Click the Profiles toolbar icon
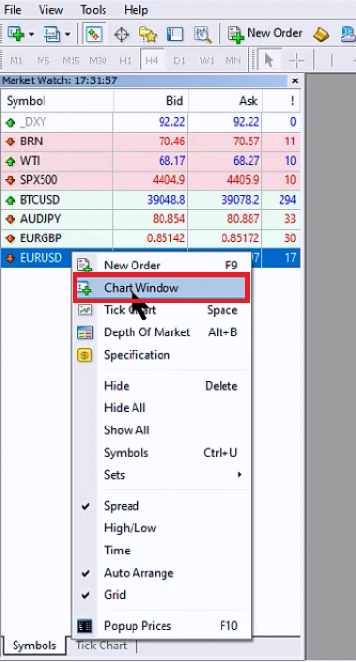This screenshot has width=356, height=662. click(52, 34)
